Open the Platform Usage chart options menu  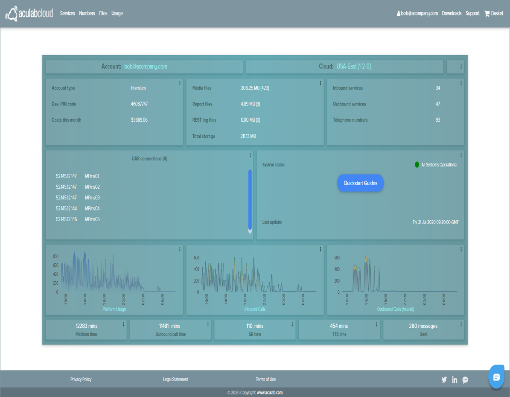(180, 249)
